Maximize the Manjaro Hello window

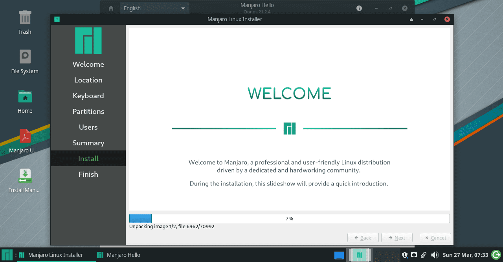coord(390,8)
